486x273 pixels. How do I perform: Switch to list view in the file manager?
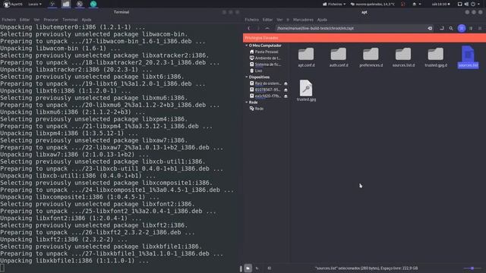(x=471, y=28)
